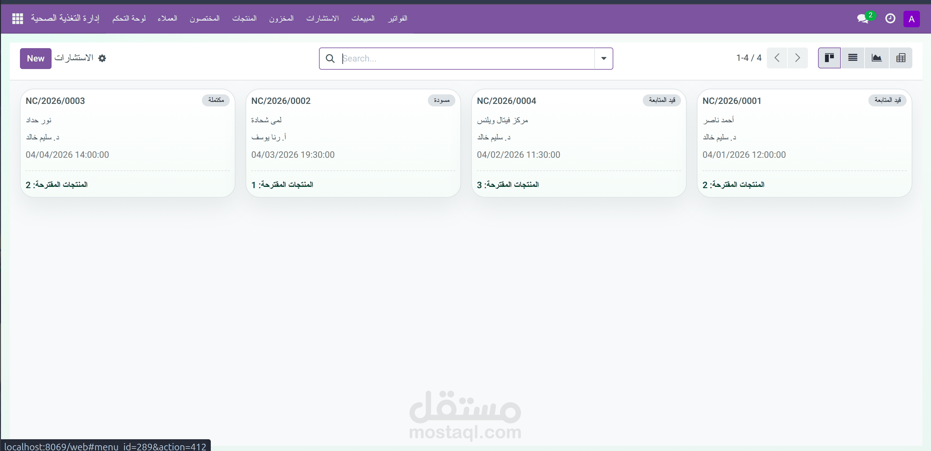Switch to graph view
The width and height of the screenshot is (931, 451).
click(x=877, y=58)
